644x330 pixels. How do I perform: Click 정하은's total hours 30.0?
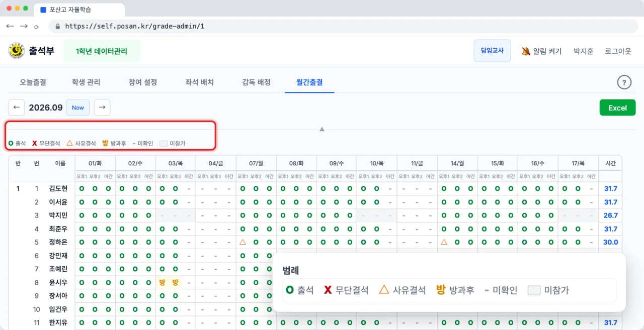[x=610, y=242]
